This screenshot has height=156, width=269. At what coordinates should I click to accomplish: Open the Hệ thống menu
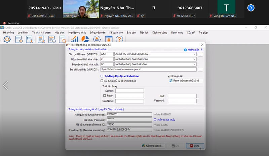(9, 33)
